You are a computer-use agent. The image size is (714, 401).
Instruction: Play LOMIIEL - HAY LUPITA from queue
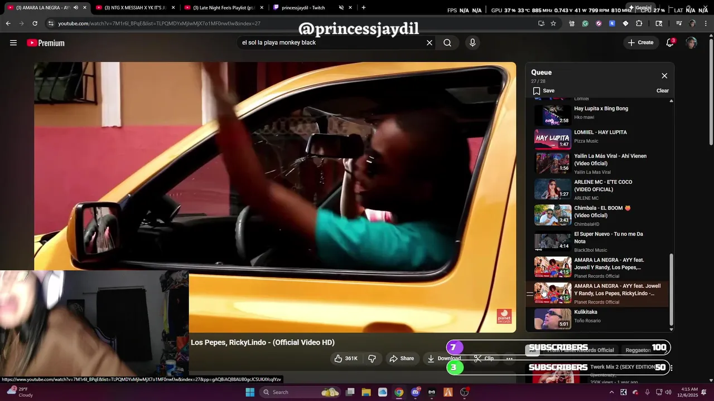[x=597, y=139]
